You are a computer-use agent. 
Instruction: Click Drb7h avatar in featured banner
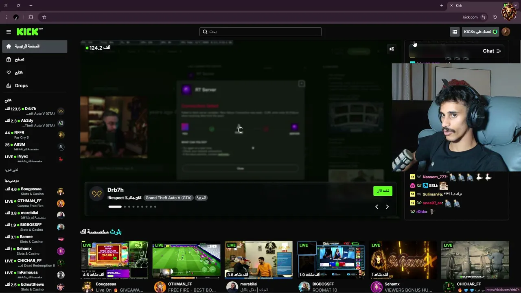[97, 194]
